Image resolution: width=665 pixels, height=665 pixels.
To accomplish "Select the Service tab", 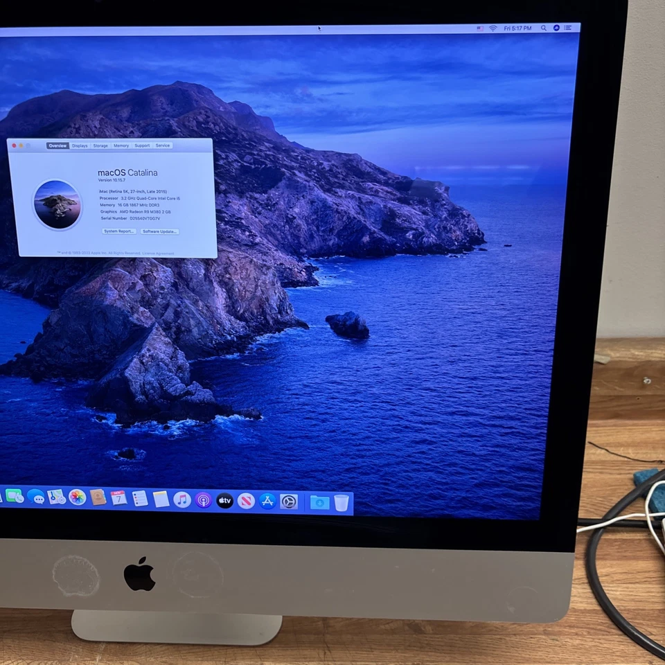I will pos(163,145).
